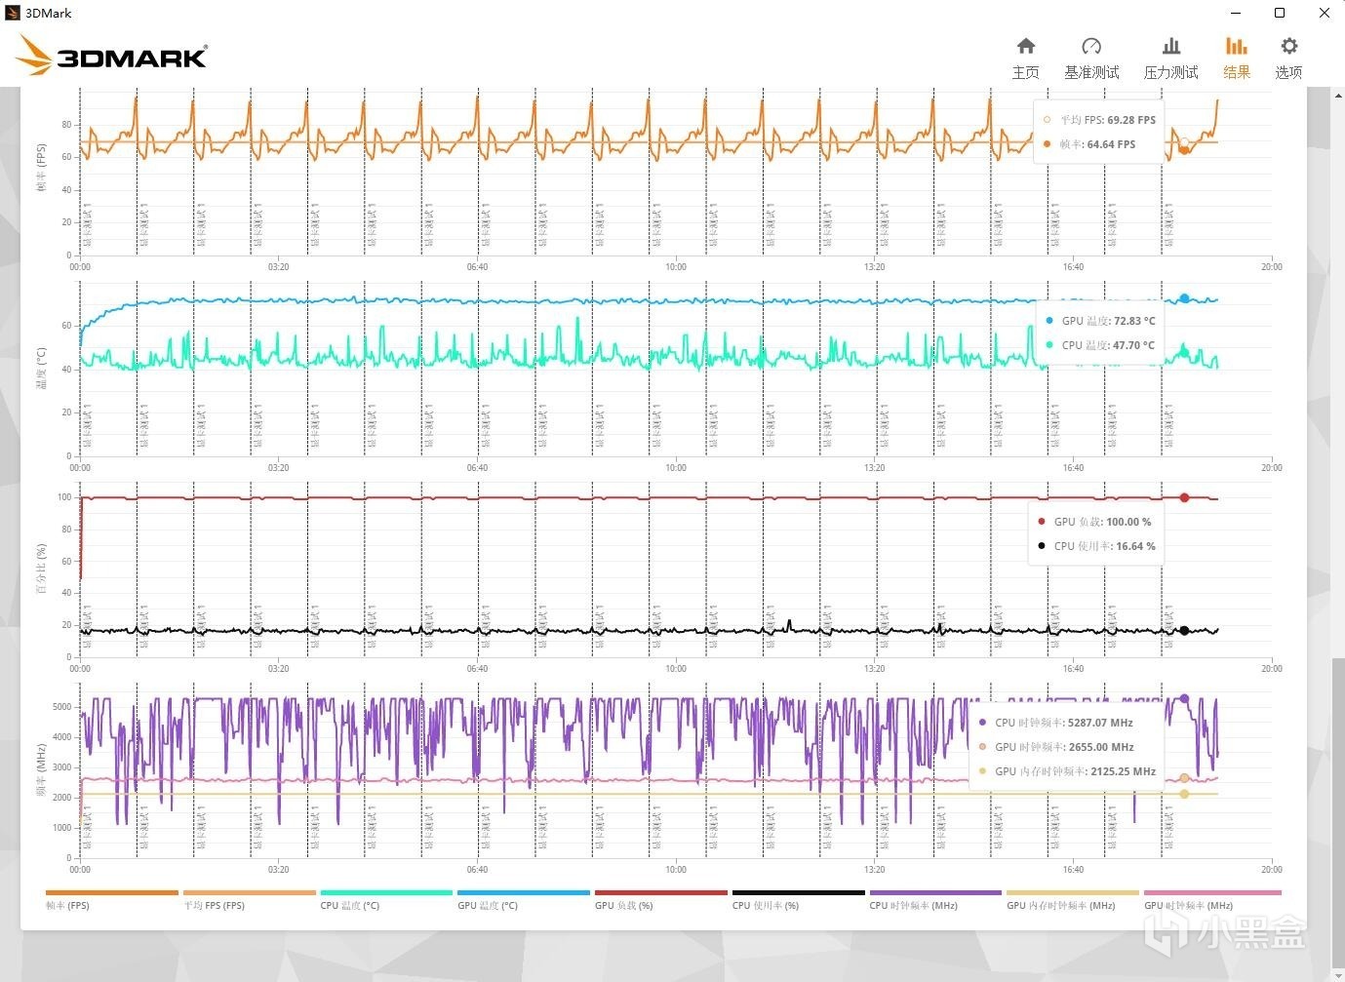The image size is (1345, 982).
Task: Click the orange data point marker on the FPS chart
Action: coord(1184,149)
